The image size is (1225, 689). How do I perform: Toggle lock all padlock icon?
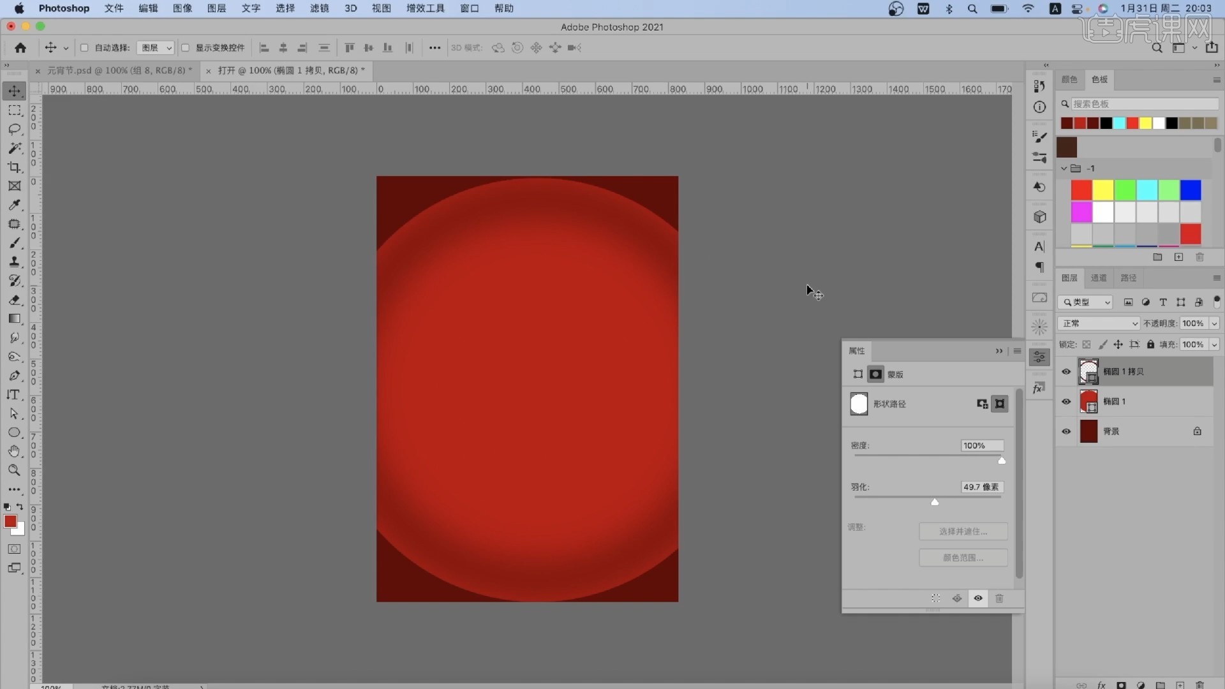coord(1150,344)
